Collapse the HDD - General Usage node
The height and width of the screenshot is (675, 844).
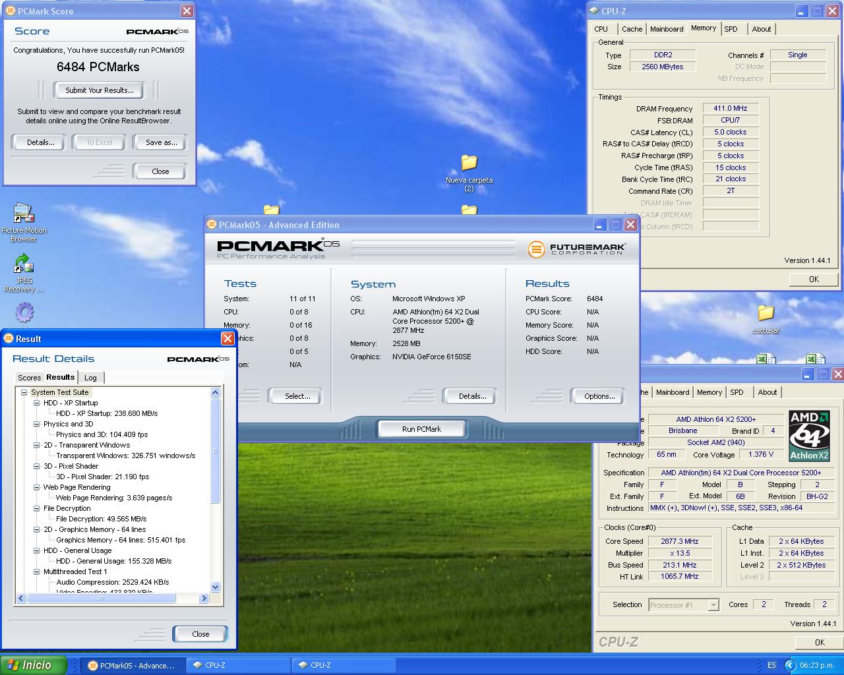click(37, 550)
